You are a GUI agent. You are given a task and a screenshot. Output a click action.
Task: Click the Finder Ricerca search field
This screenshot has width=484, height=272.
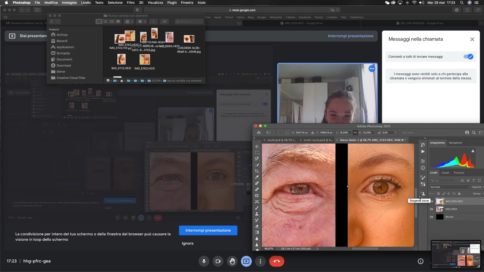(x=189, y=21)
